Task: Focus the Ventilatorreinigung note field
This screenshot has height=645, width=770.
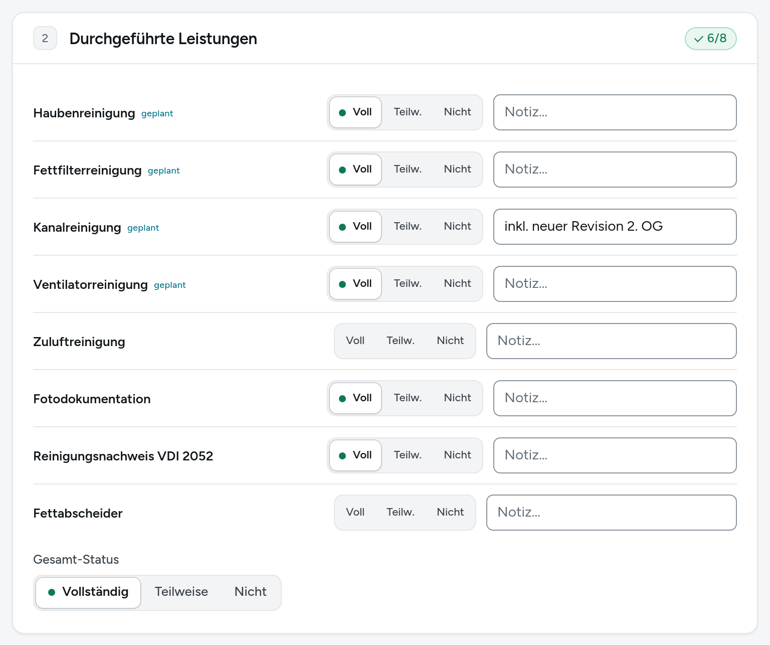Action: 615,284
